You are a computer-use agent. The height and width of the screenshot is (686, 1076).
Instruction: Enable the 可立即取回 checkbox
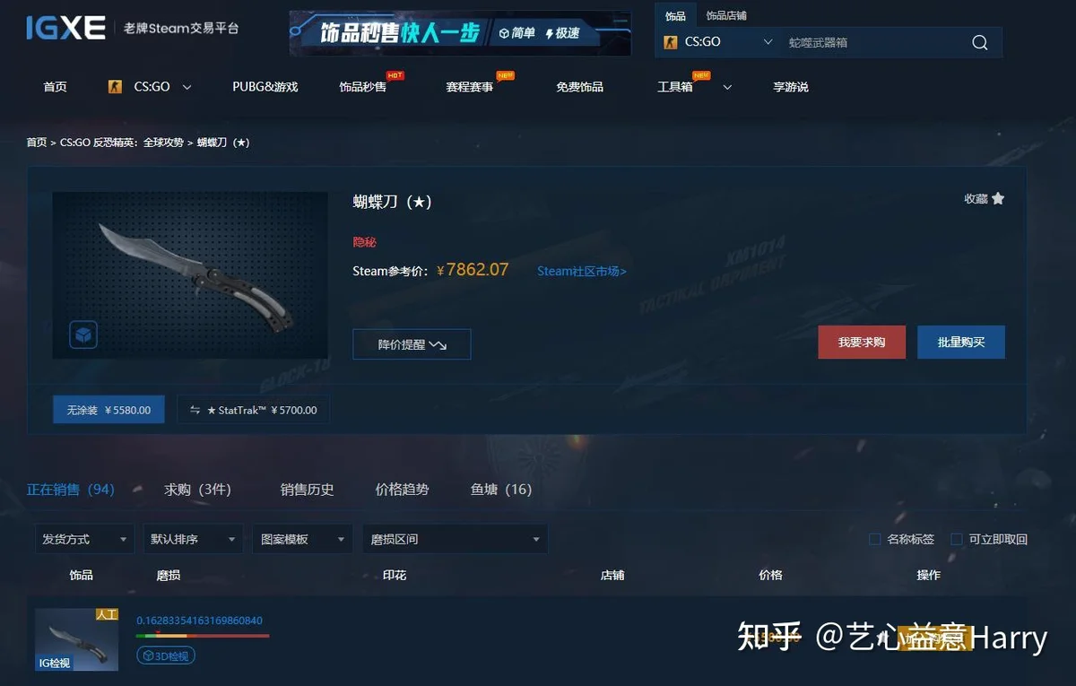click(x=956, y=539)
